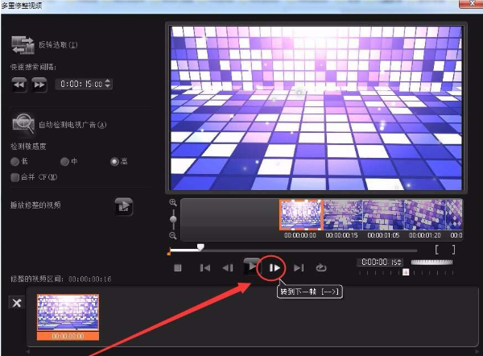This screenshot has width=483, height=356.
Task: Start auto-detect TV ads (自动检测电视广告)
Action: point(24,123)
